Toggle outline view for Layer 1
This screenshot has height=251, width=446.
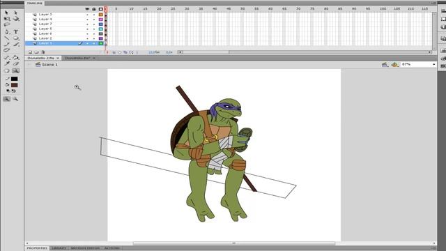point(100,43)
